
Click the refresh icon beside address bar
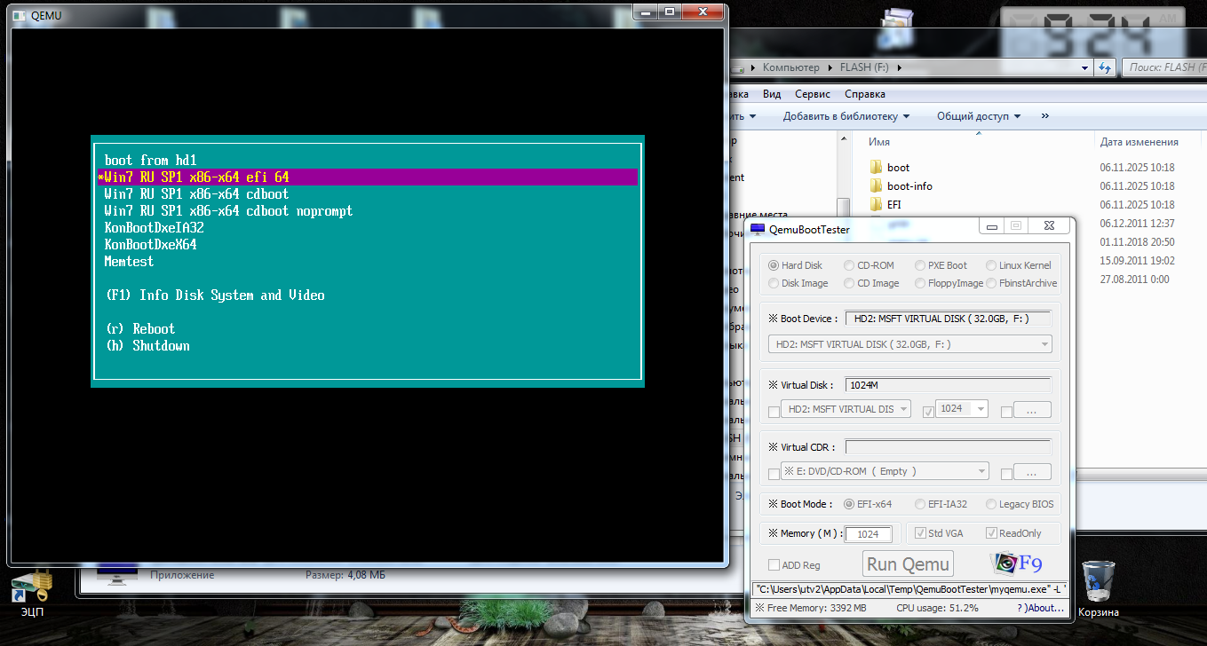point(1105,67)
